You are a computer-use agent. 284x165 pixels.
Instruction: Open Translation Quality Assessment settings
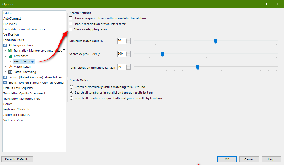[24, 93]
